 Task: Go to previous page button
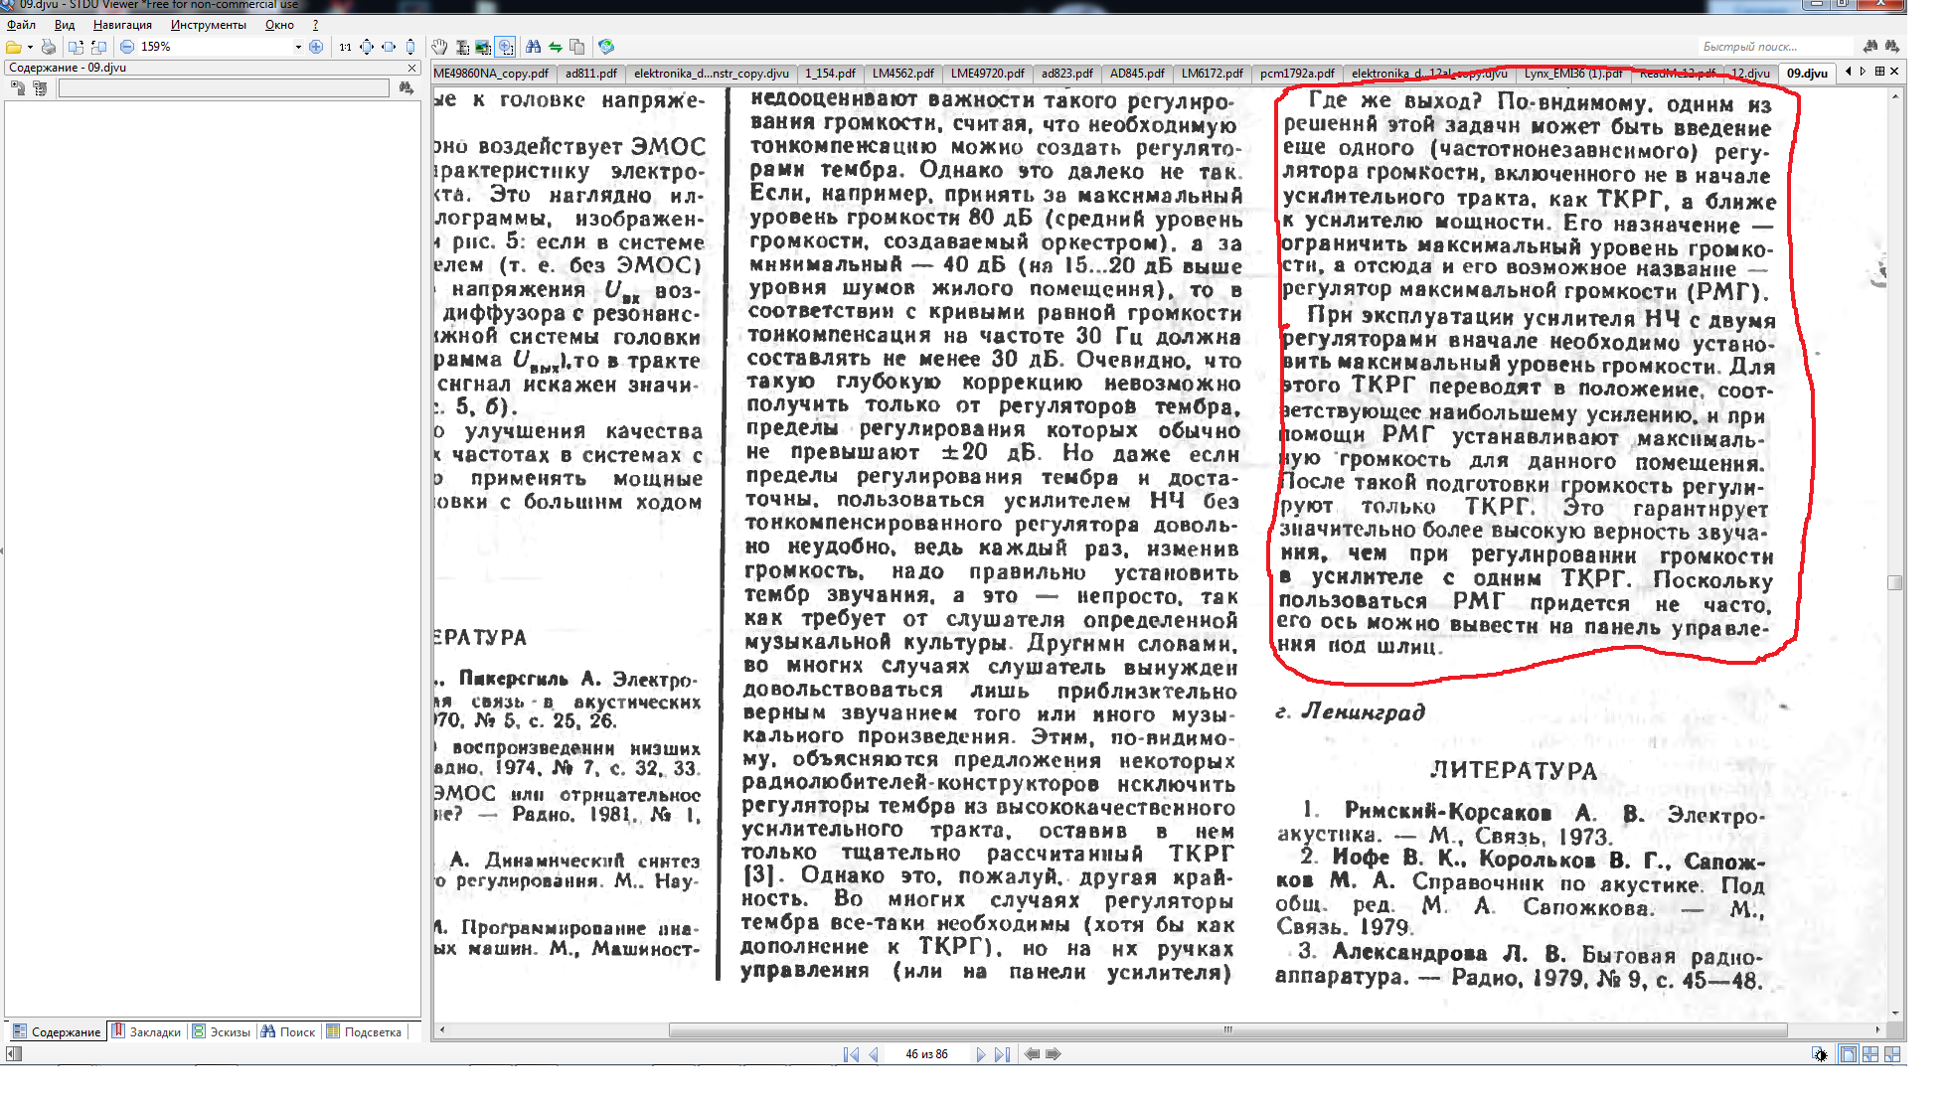pos(874,1054)
